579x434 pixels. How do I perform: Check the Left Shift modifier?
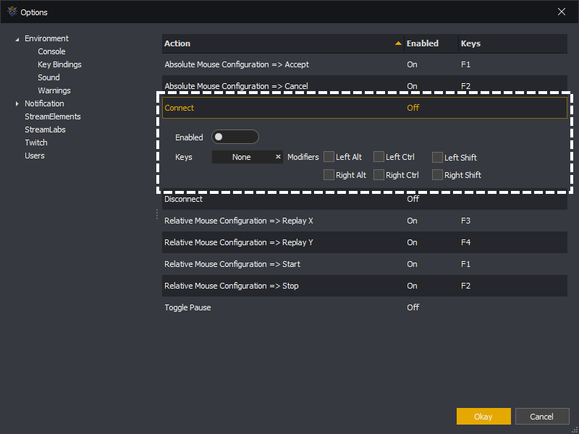pyautogui.click(x=437, y=157)
